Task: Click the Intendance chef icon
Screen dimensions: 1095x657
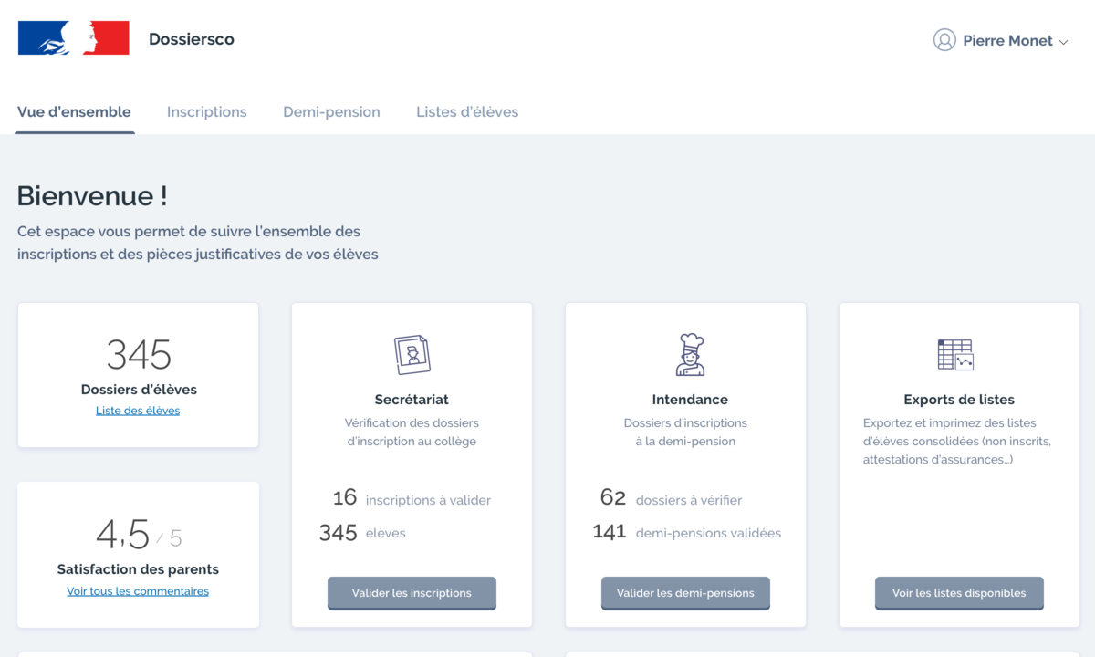Action: click(690, 354)
